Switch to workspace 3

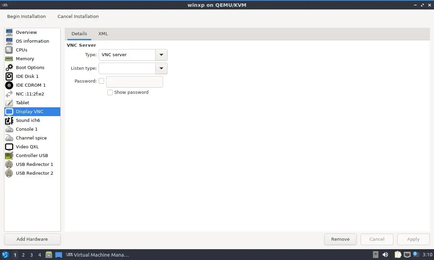[x=32, y=255]
